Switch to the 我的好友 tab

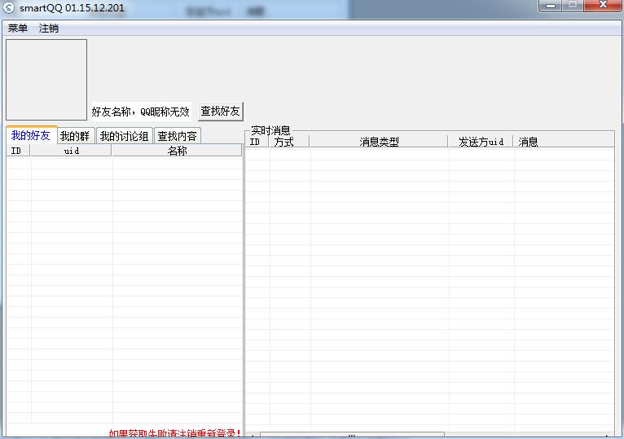tap(31, 135)
